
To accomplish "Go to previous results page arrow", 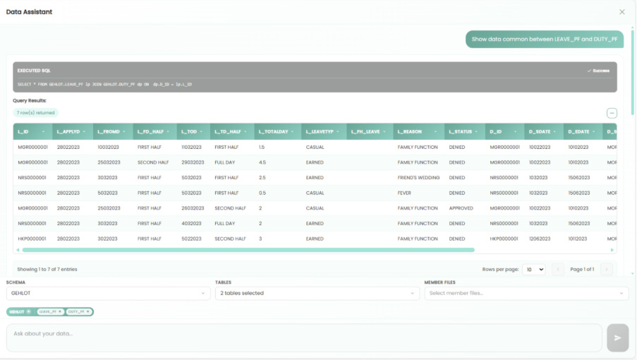I will (558, 269).
